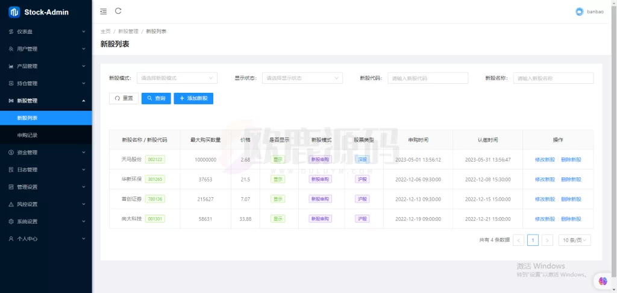Click the 深股 tag for 天马股份
The height and width of the screenshot is (293, 617).
tap(362, 160)
